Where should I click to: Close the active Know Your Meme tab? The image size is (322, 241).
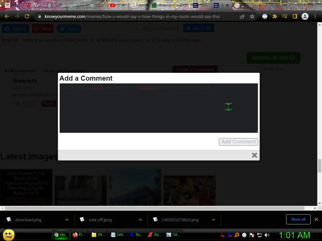tap(227, 5)
